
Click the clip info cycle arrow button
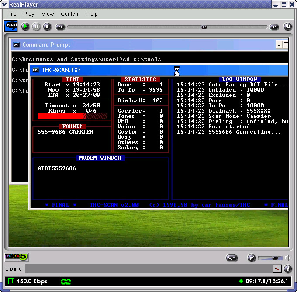click(276, 269)
